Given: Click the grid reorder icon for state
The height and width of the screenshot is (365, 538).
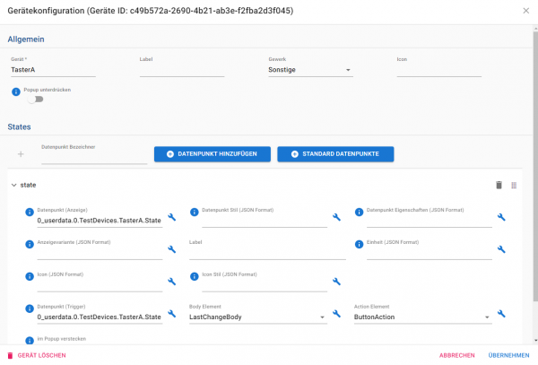Looking at the screenshot, I should (x=514, y=186).
